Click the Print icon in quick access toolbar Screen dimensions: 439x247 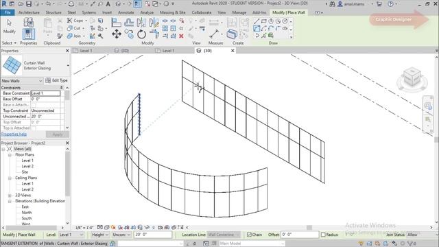click(71, 4)
